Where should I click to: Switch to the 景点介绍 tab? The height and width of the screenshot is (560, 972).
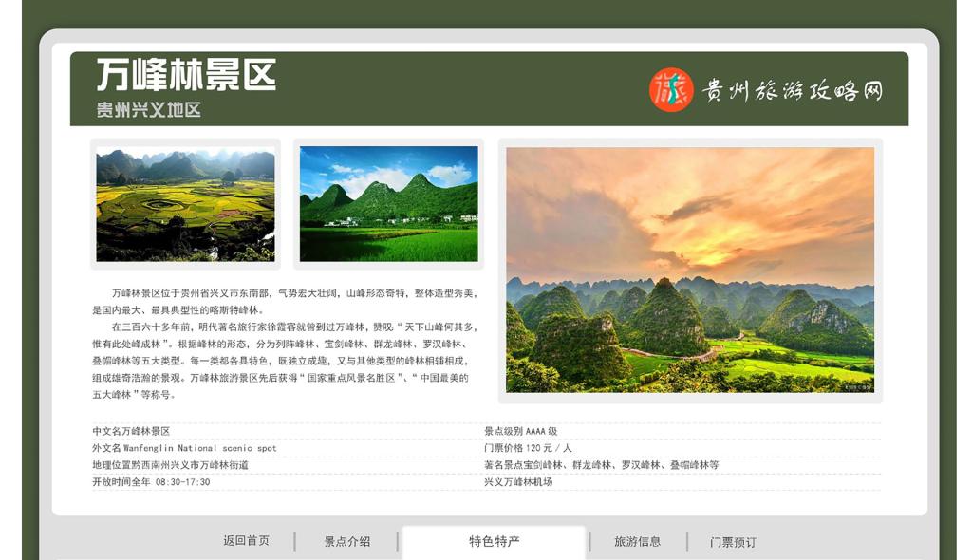pos(347,542)
